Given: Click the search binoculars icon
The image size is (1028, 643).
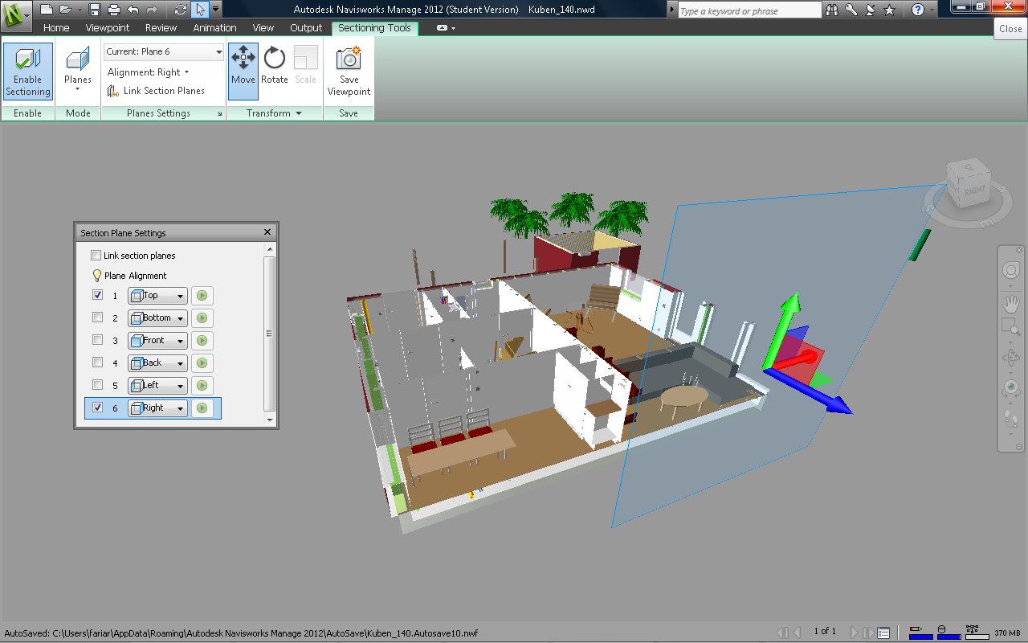Looking at the screenshot, I should 832,10.
